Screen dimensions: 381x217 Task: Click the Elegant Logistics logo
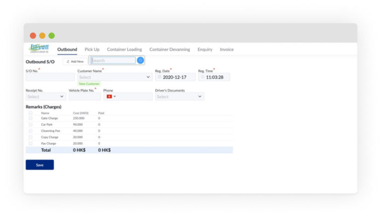[x=39, y=49]
